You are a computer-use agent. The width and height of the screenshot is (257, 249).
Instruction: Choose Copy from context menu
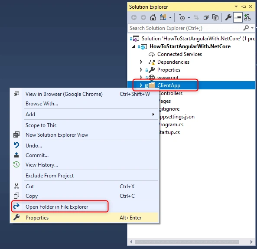pos(85,196)
